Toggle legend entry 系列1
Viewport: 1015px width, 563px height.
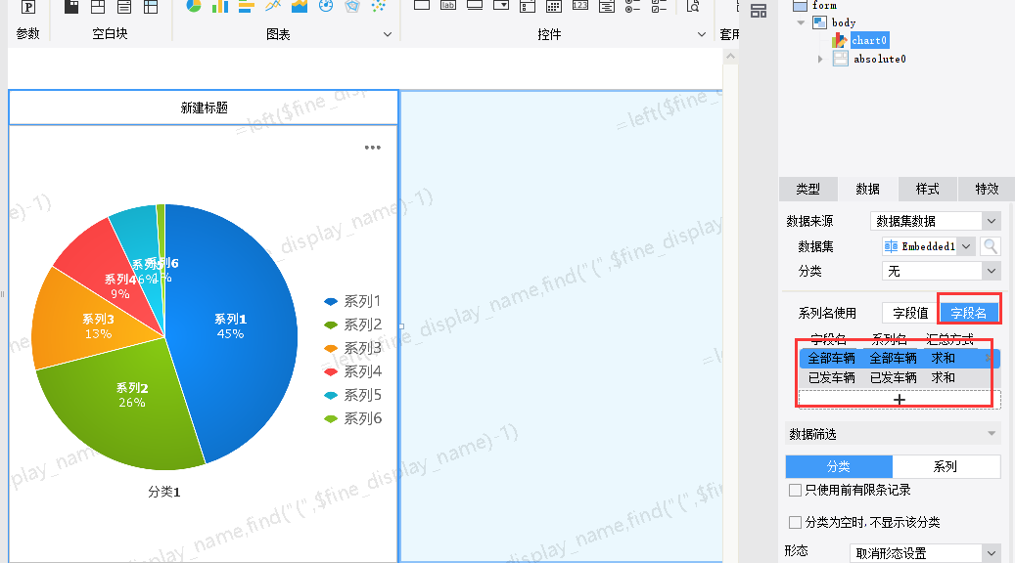(x=352, y=301)
